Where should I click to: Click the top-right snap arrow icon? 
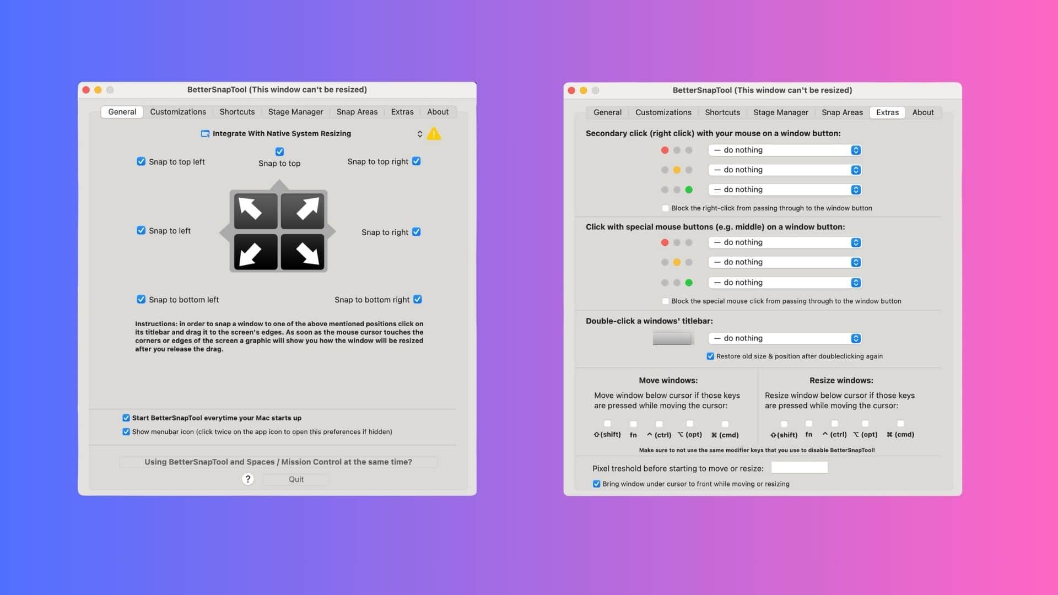(x=304, y=210)
